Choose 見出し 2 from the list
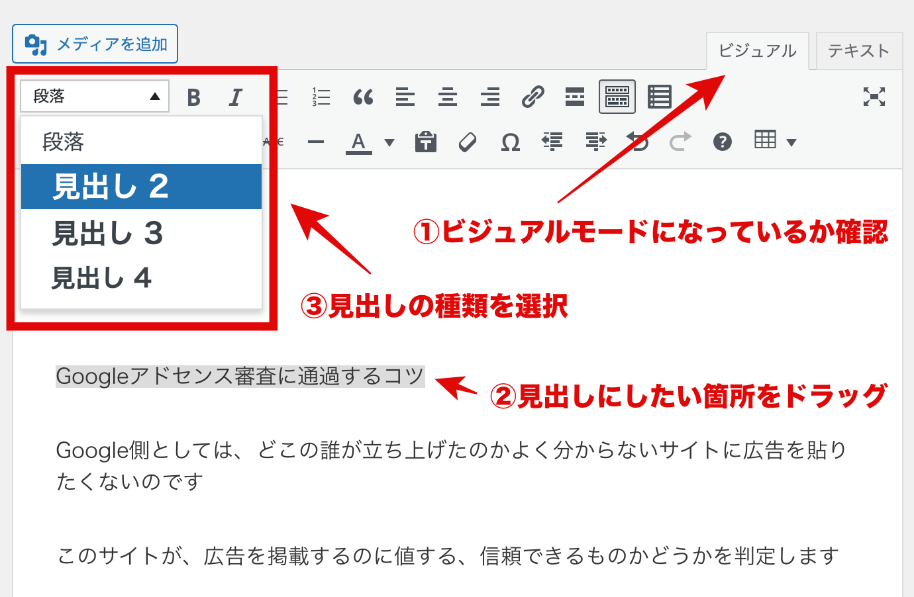This screenshot has width=914, height=597. tap(141, 187)
